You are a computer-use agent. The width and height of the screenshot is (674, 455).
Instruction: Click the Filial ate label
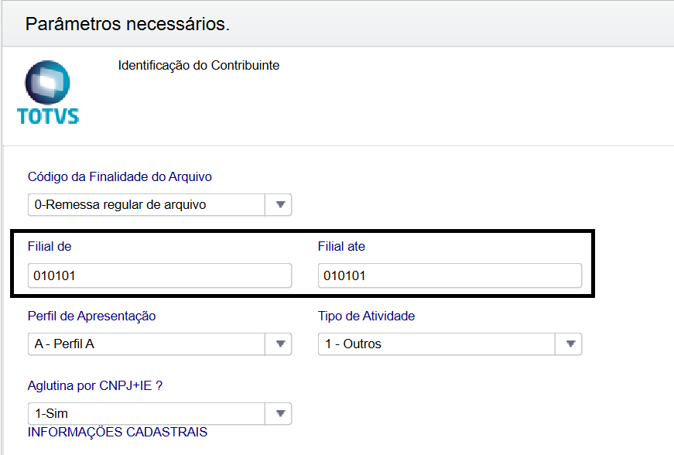(x=341, y=246)
